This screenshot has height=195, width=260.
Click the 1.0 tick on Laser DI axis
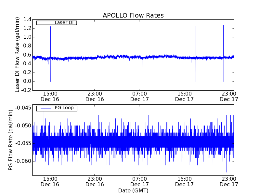27,37
